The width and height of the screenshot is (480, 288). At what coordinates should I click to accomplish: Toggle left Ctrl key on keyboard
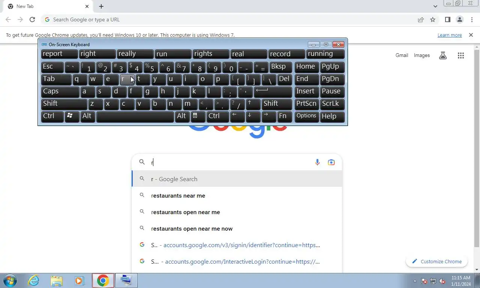[x=52, y=116]
